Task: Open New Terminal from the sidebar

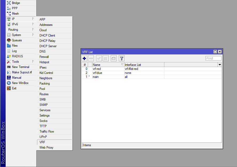Action: 19,67
